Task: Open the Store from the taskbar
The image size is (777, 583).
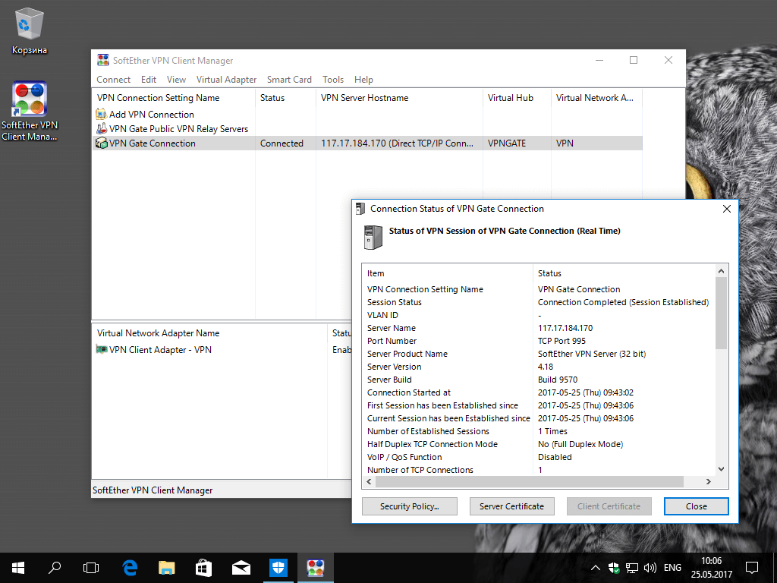Action: coord(204,568)
